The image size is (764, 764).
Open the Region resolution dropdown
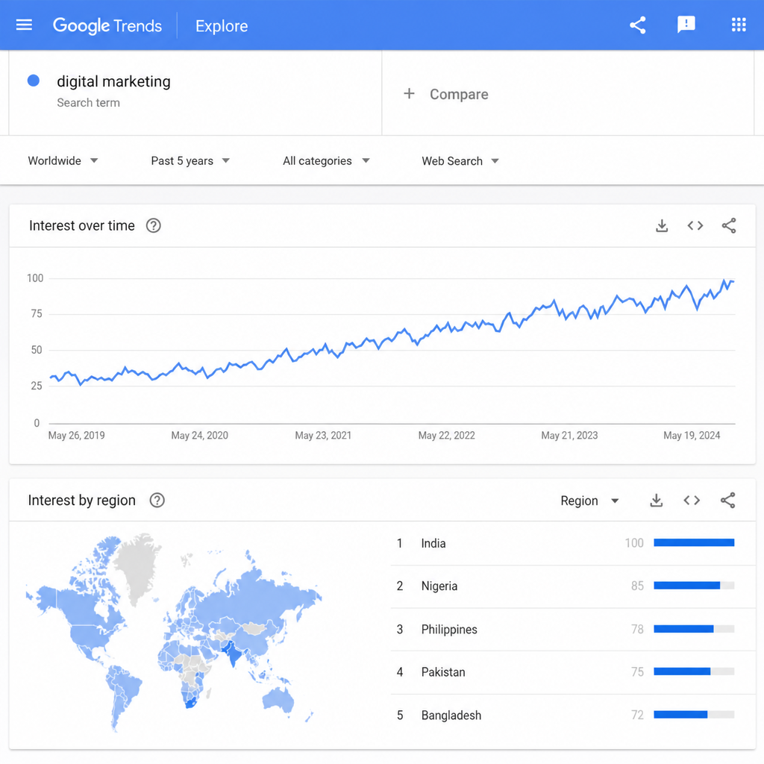pyautogui.click(x=589, y=501)
